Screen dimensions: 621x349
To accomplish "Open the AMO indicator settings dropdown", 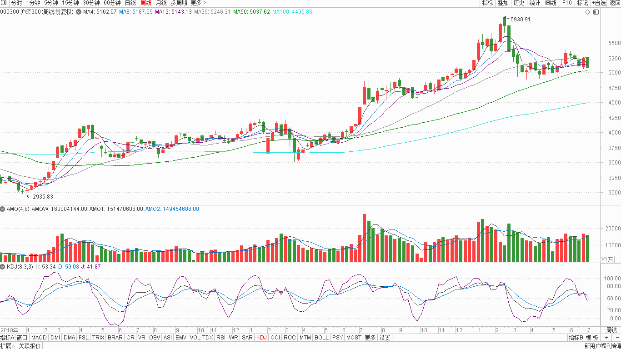I will click(3, 209).
